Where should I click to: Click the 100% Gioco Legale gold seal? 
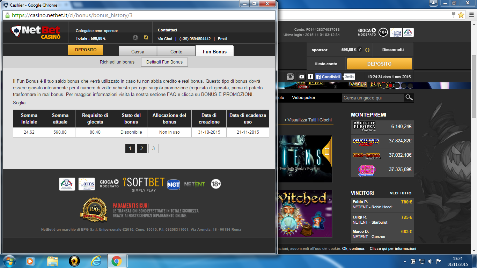[x=94, y=210]
